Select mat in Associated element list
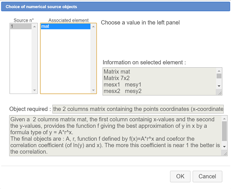 pos(65,26)
